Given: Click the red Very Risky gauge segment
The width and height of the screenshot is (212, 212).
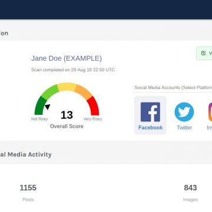Looking at the screenshot, I should (94, 106).
